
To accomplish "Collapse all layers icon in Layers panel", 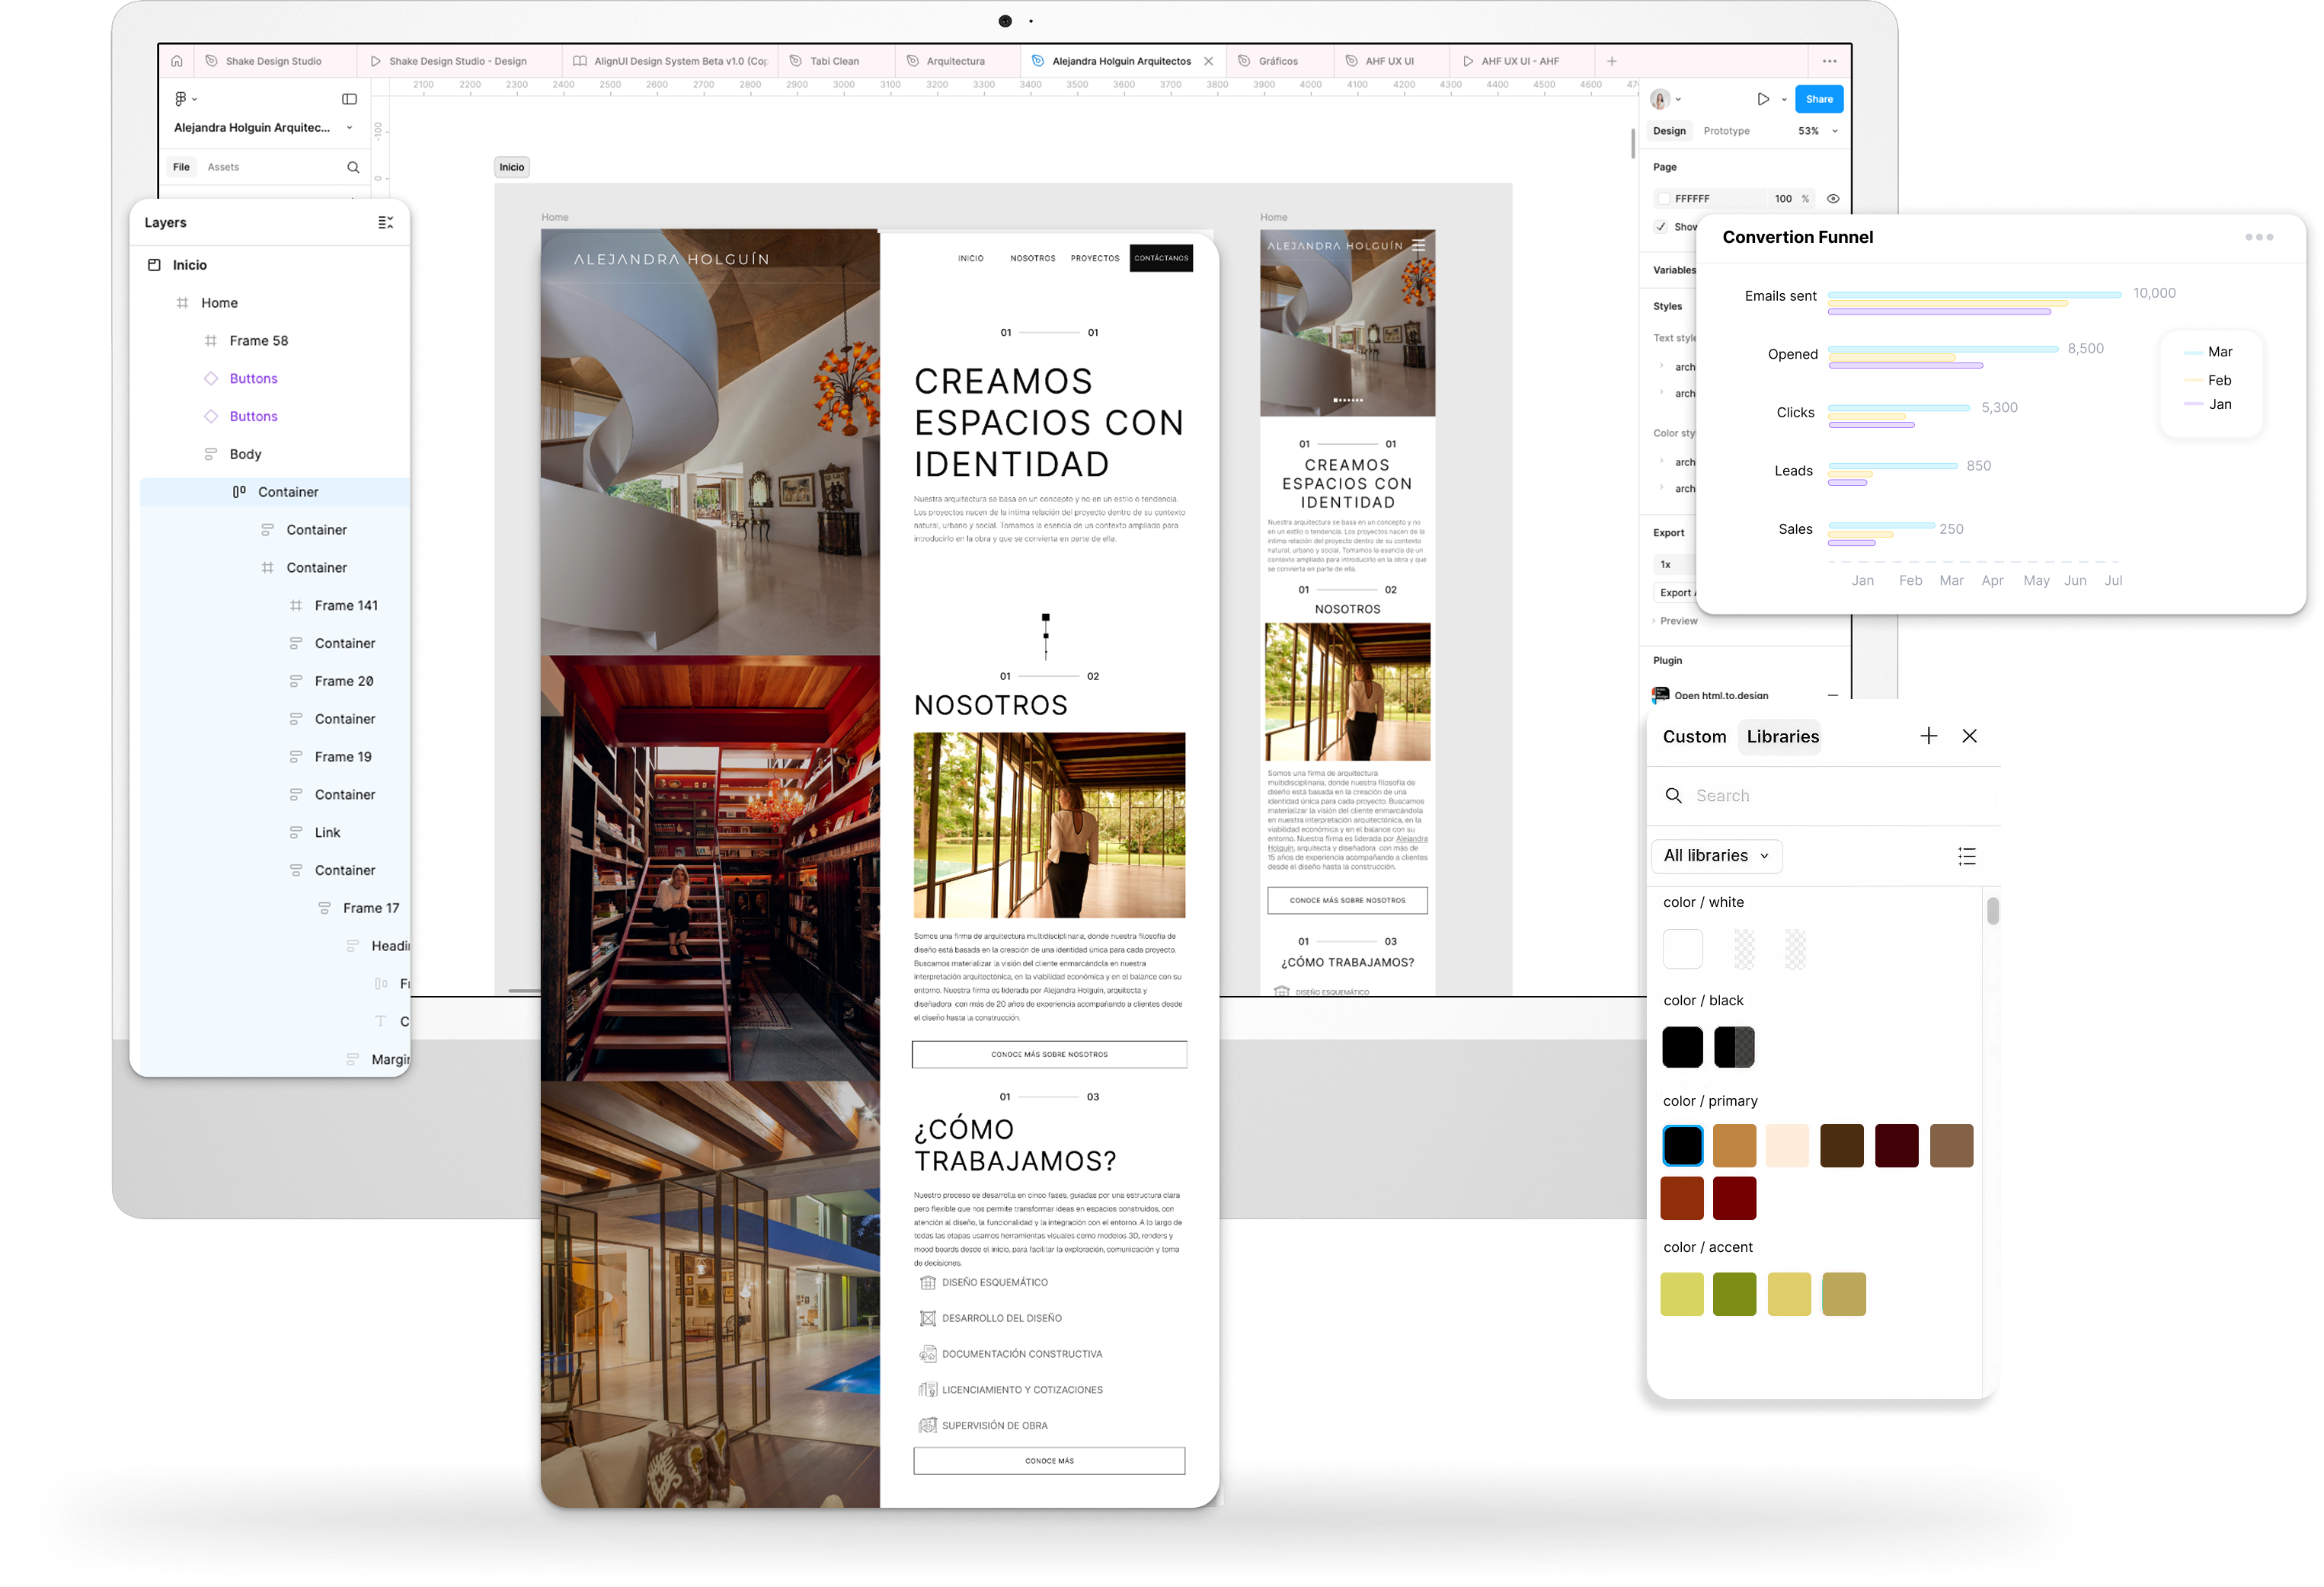I will point(386,223).
